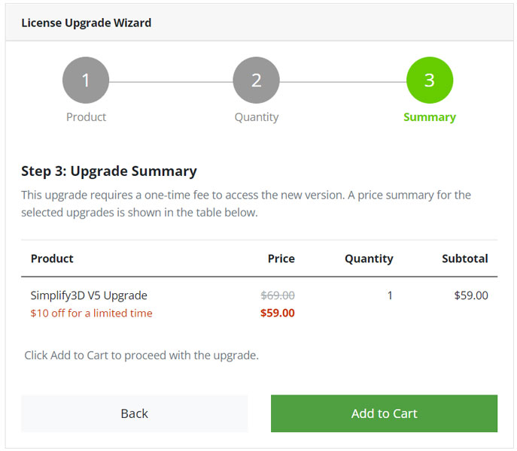Viewport: 517px width, 451px height.
Task: Click the License Upgrade Wizard title
Action: coord(86,23)
